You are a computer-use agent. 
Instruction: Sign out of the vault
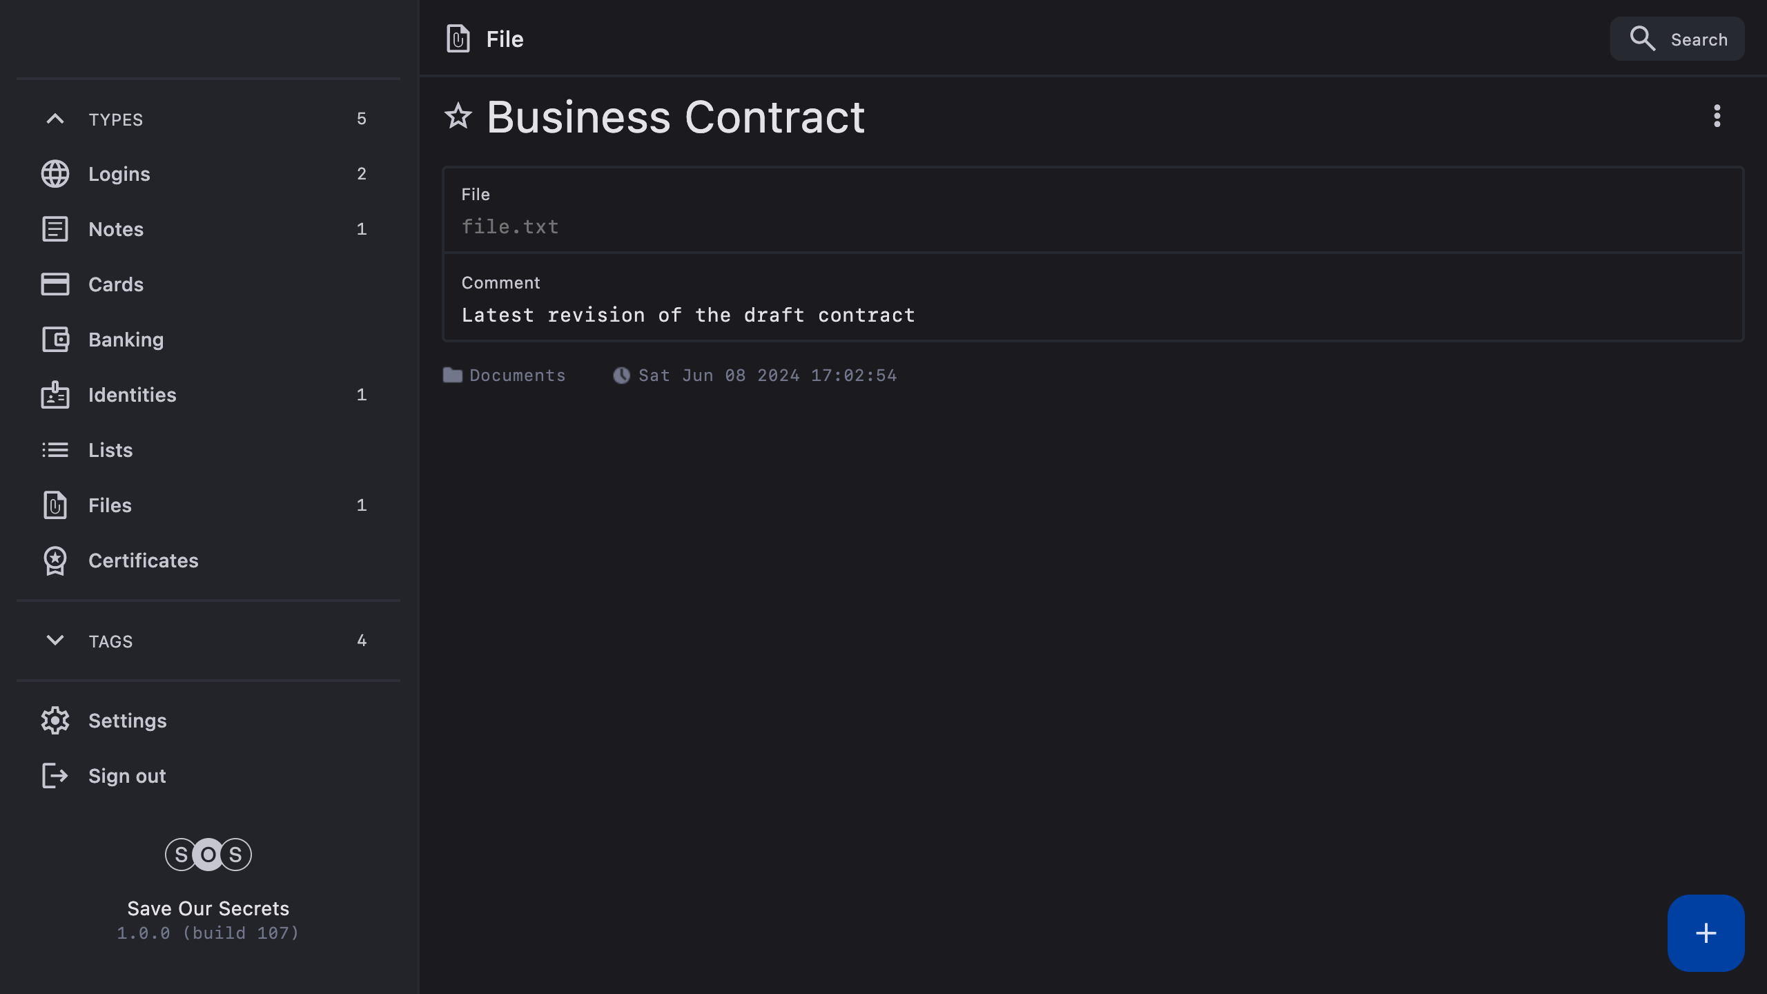(x=127, y=776)
